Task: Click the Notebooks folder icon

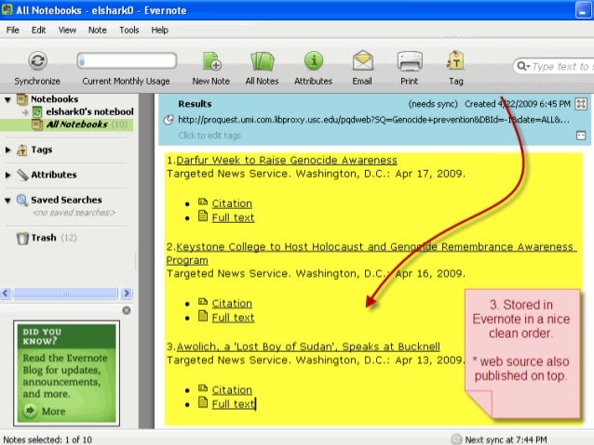Action: click(22, 99)
